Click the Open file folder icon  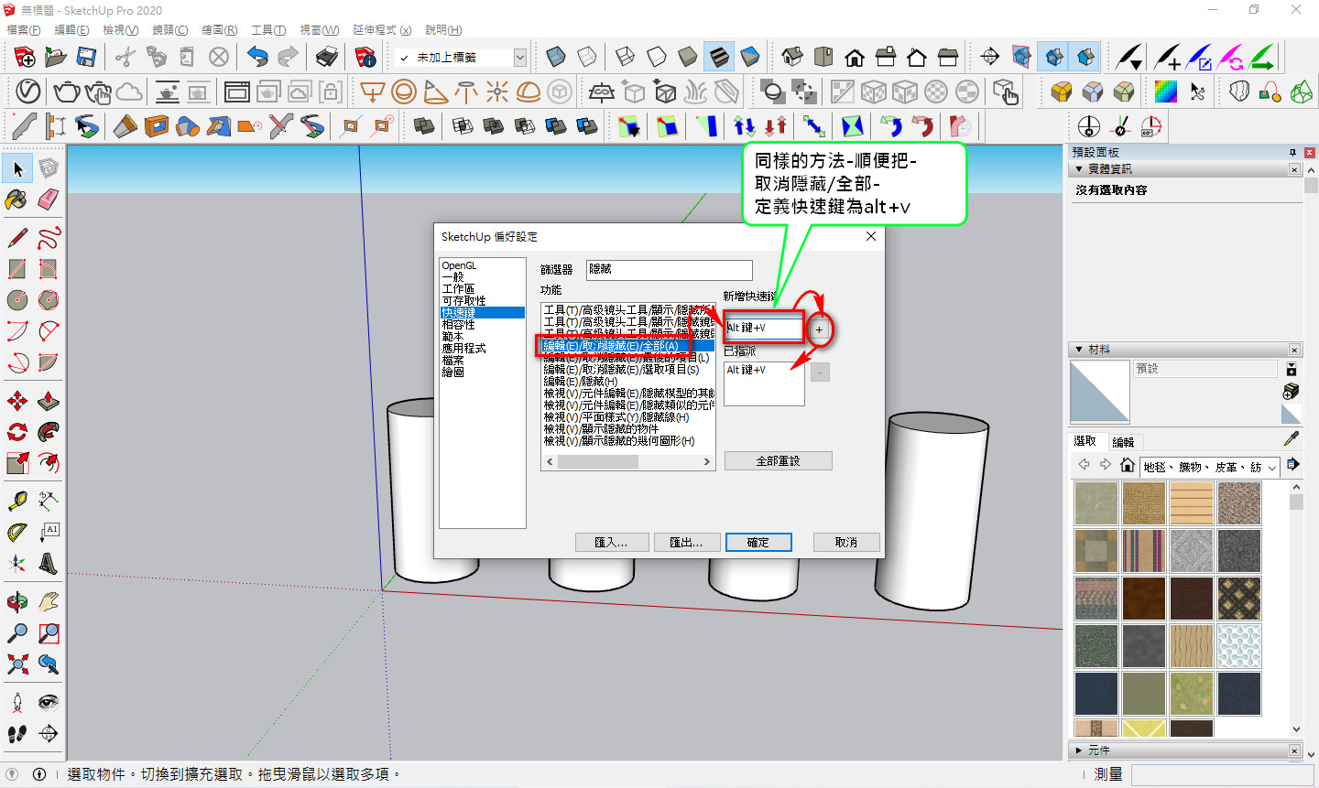[55, 58]
